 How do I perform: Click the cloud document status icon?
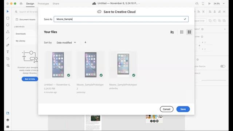click(x=94, y=3)
